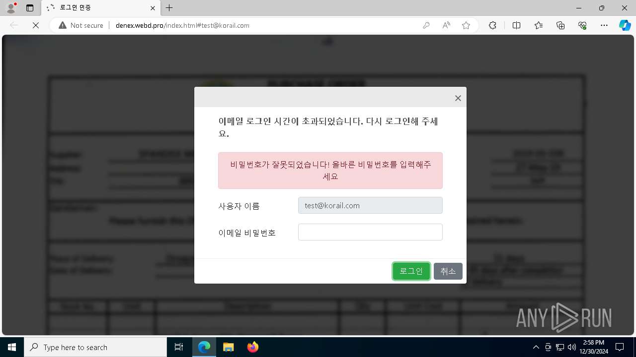Open the Extensions puzzle icon
Image resolution: width=636 pixels, height=357 pixels.
coord(492,25)
